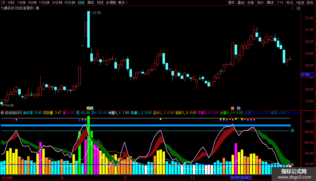Click the 量: 6.93 value
The width and height of the screenshot is (316, 181).
[x=69, y=113]
